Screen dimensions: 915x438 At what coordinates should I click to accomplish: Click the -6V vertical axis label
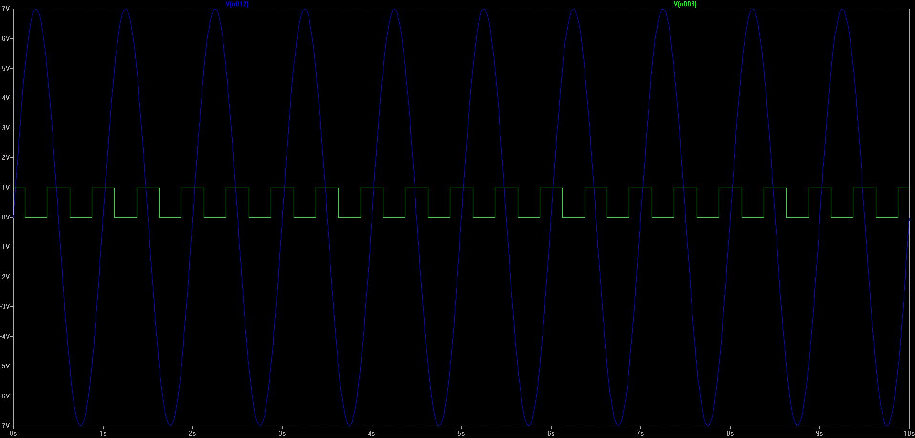point(5,396)
